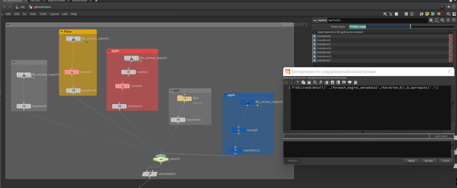Click the Select Input slider handle

410,26
